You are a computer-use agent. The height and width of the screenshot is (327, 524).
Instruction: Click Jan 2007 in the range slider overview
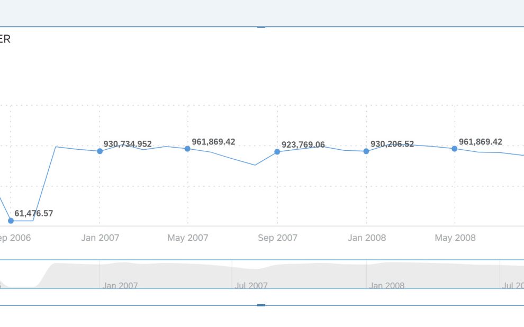pyautogui.click(x=120, y=286)
